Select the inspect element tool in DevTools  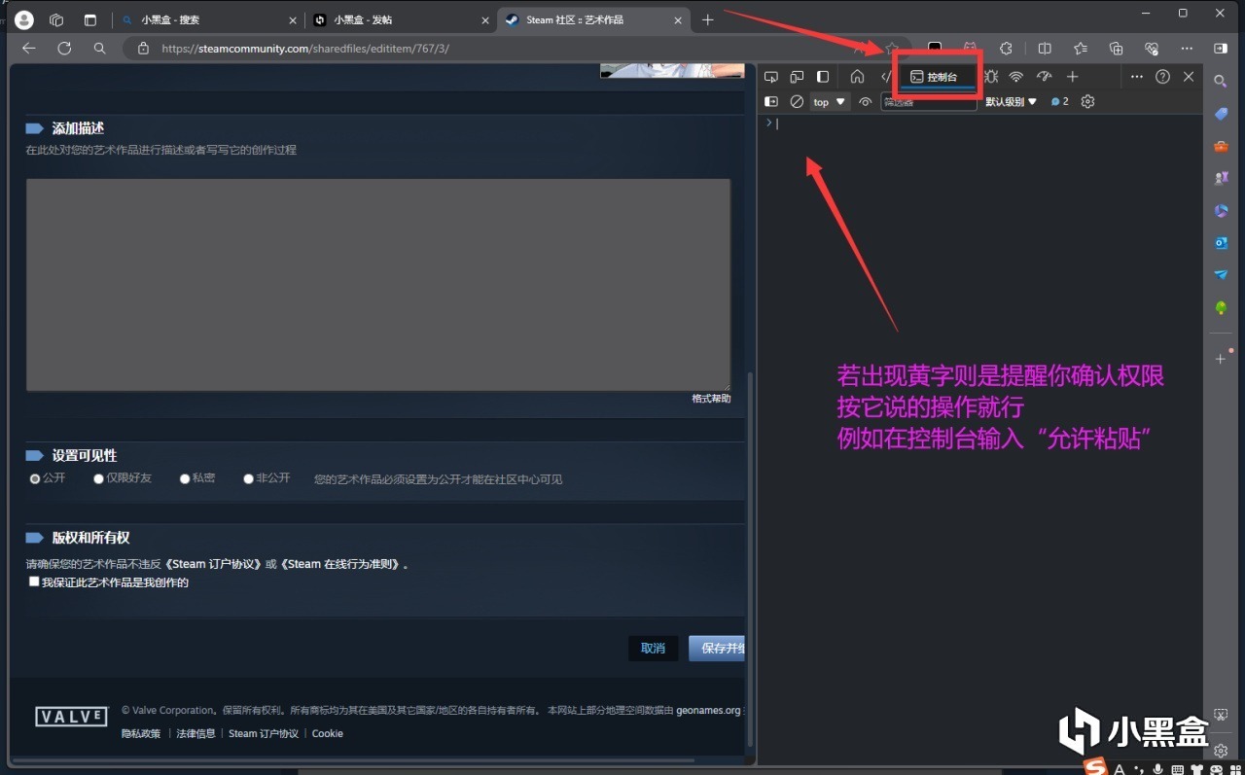(x=771, y=77)
